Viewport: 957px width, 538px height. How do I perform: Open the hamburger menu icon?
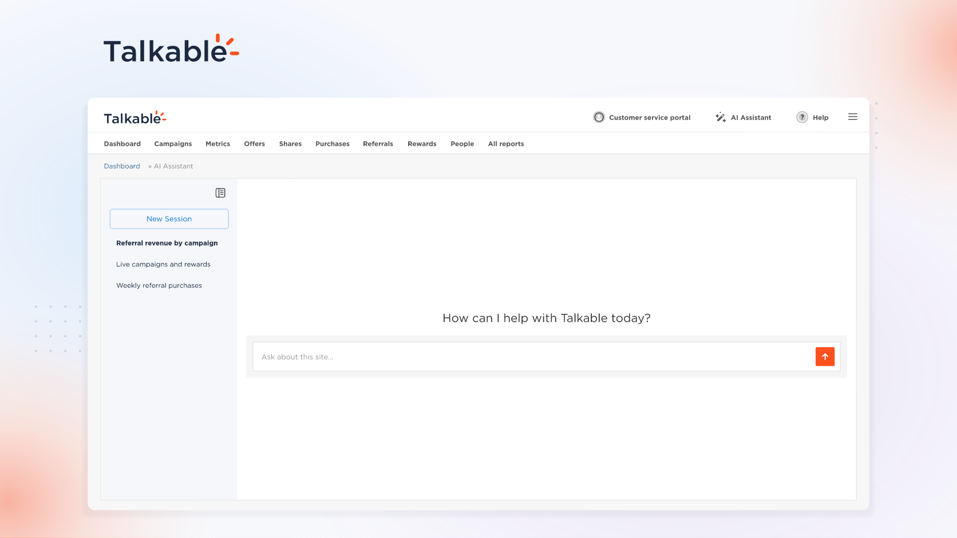click(x=853, y=117)
